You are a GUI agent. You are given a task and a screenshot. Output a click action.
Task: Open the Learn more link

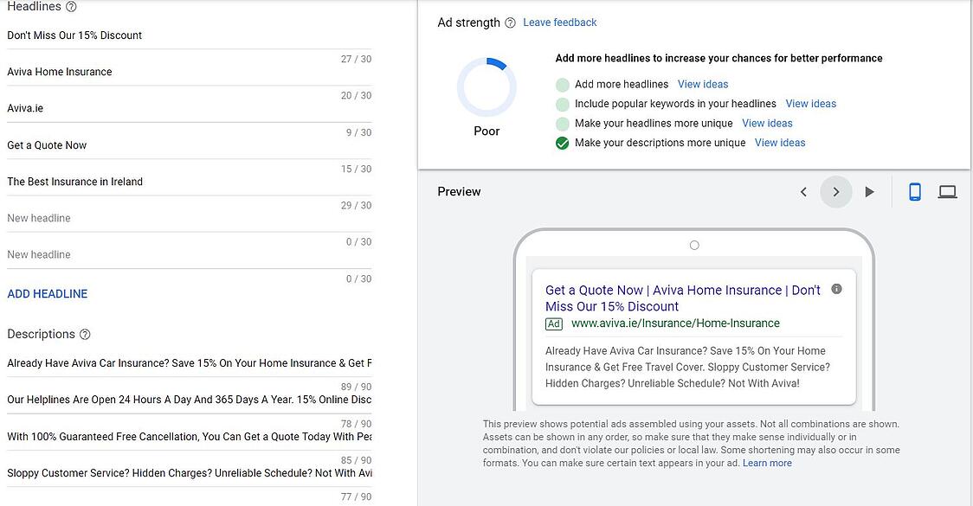coord(767,464)
